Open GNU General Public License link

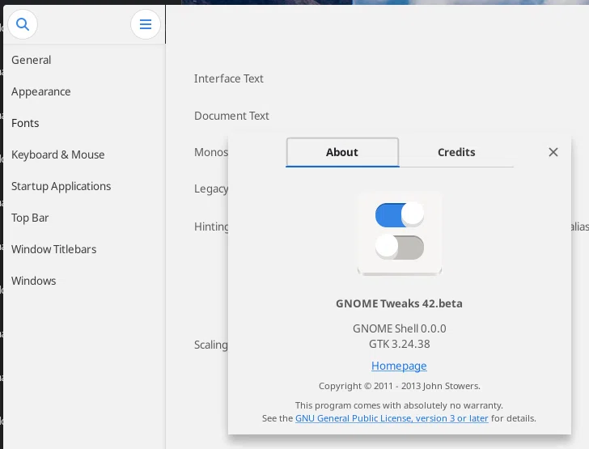click(392, 418)
